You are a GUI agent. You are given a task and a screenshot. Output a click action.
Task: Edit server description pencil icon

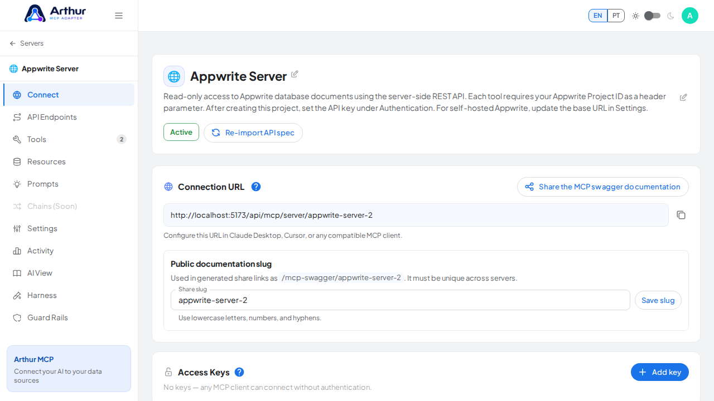(x=683, y=97)
